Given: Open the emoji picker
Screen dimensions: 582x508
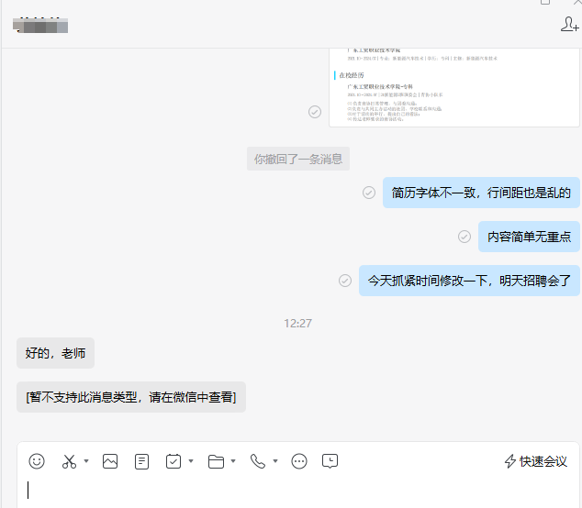Looking at the screenshot, I should coord(37,461).
